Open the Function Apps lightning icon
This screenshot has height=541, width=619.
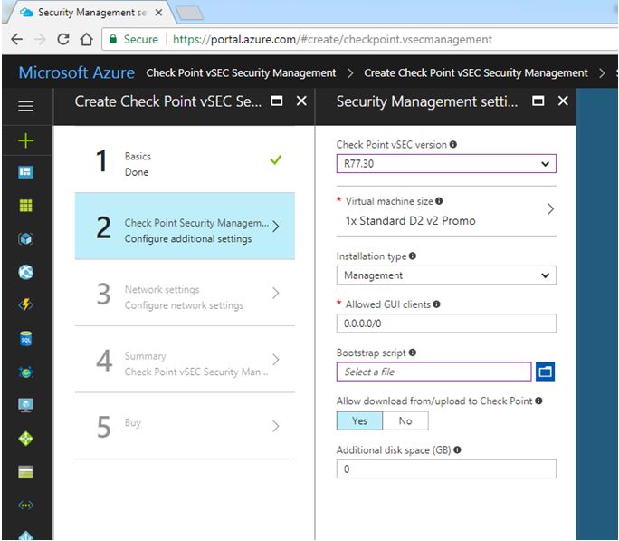click(25, 304)
